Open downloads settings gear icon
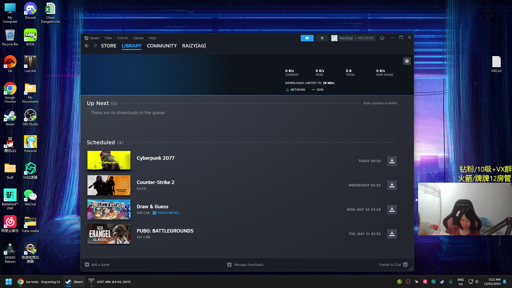 tap(407, 61)
